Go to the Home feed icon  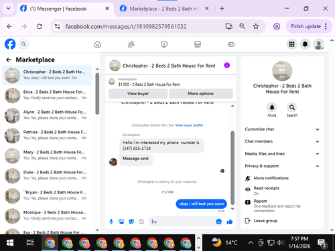(x=97, y=44)
